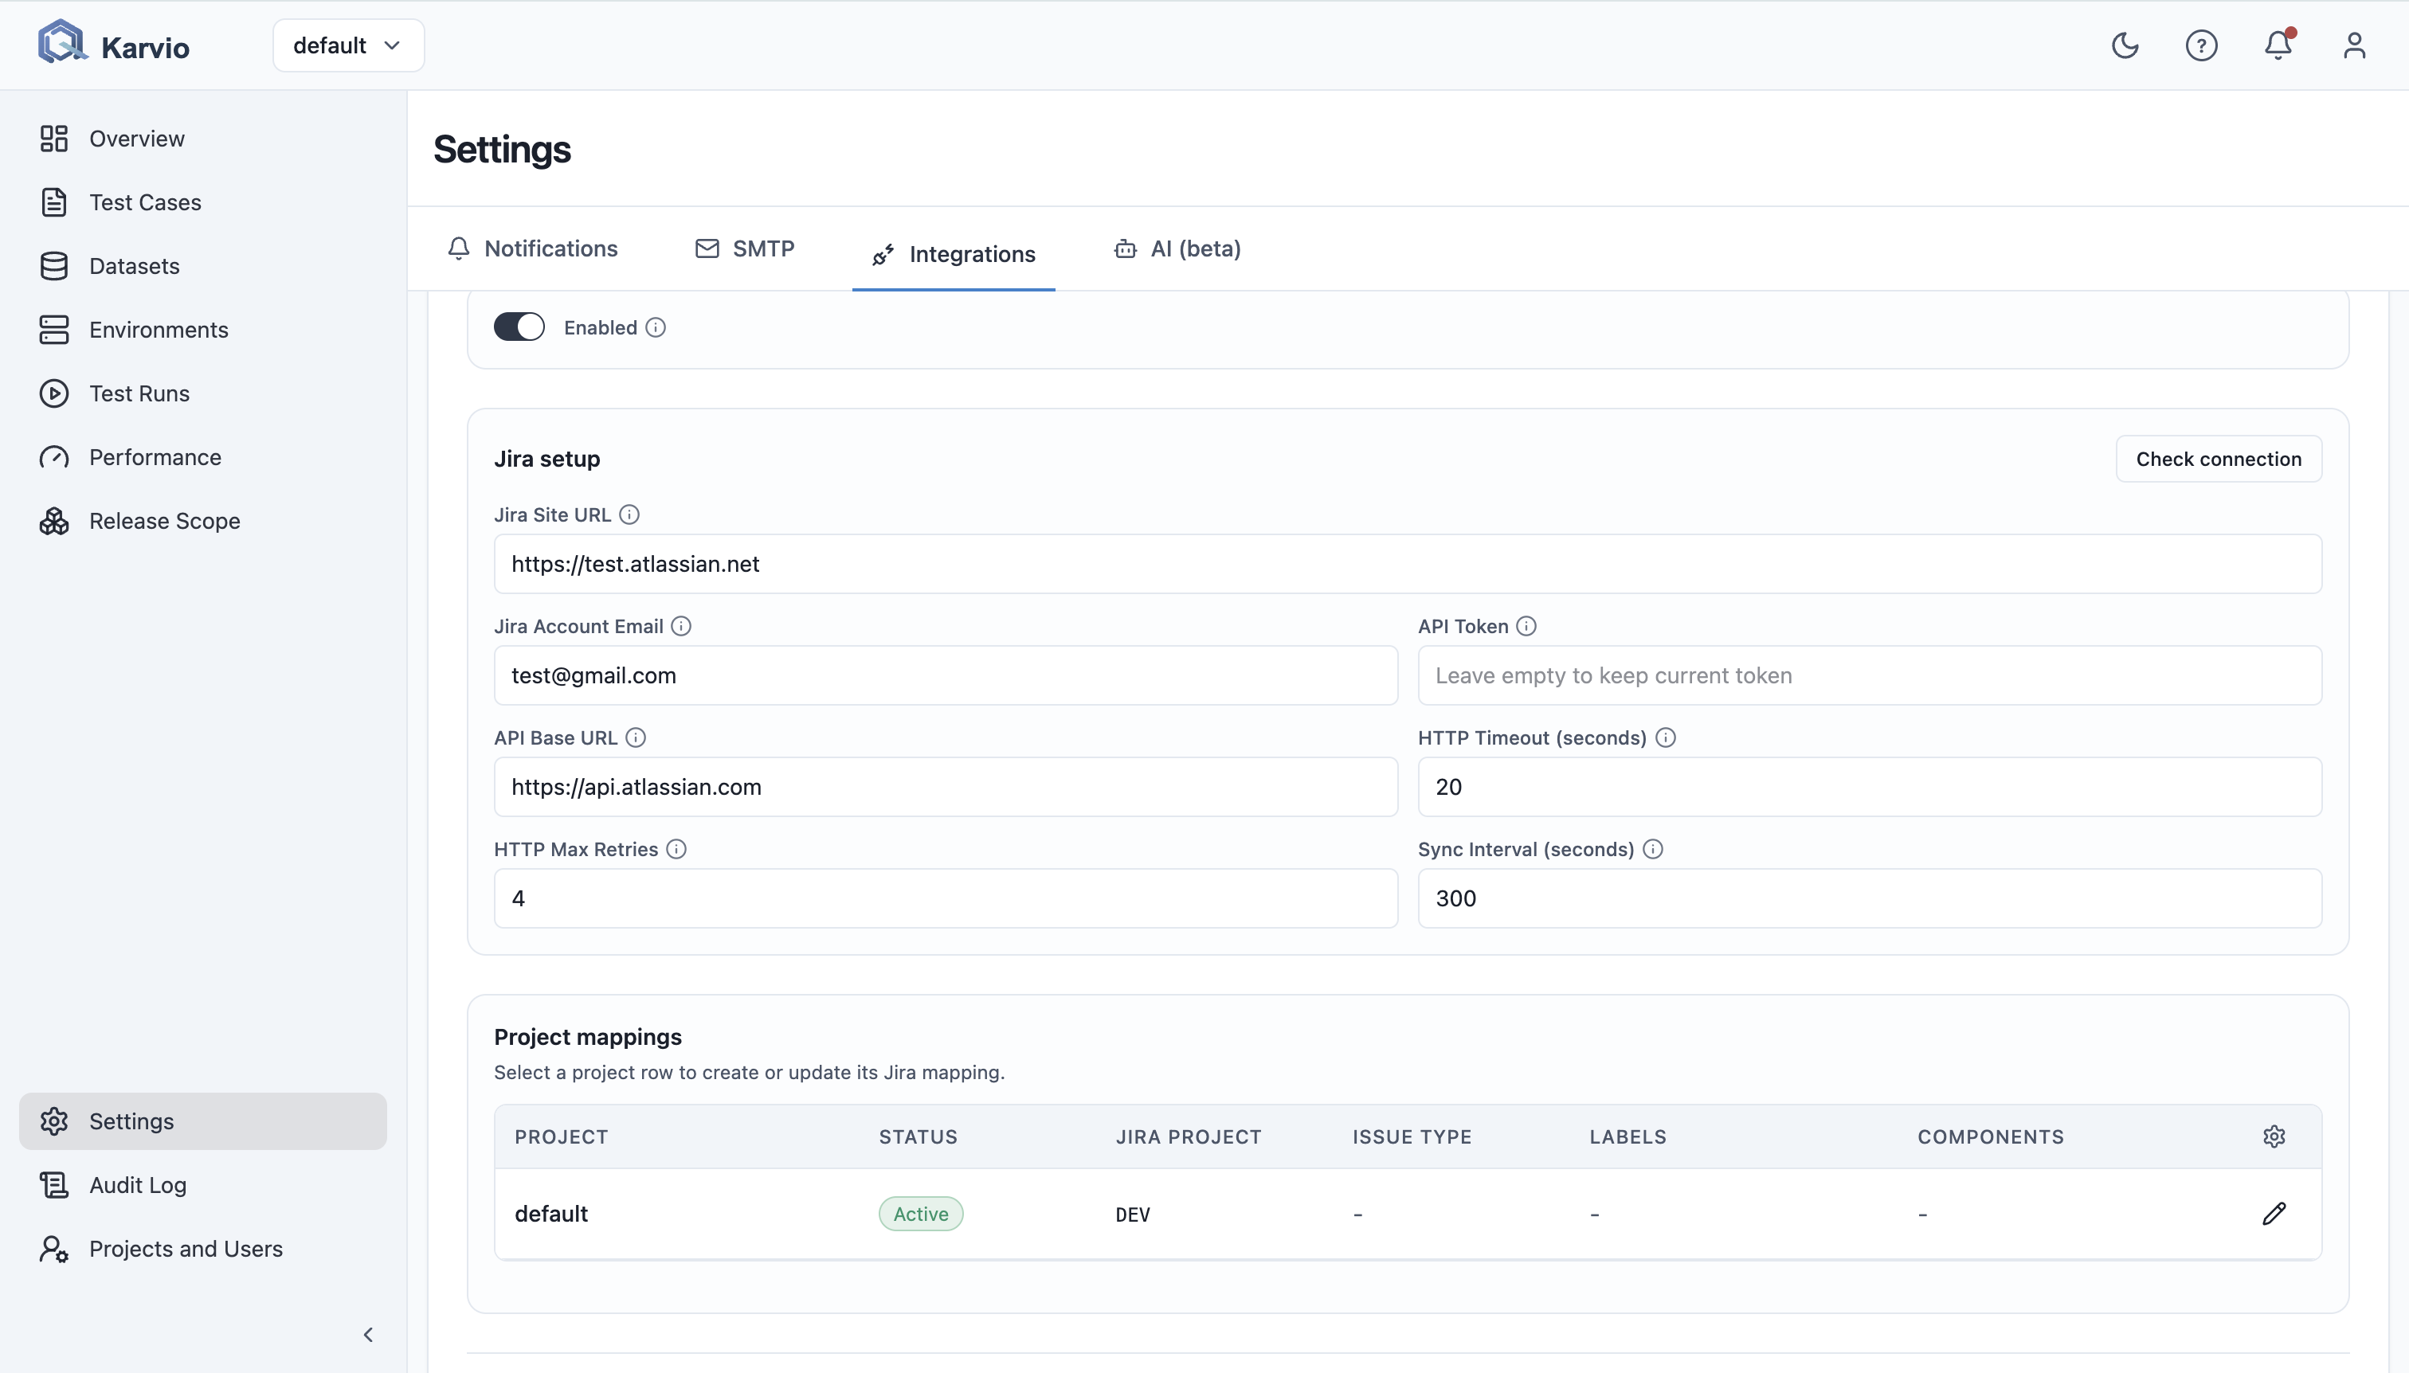The image size is (2409, 1373).
Task: Toggle dark mode moon icon
Action: pyautogui.click(x=2124, y=45)
